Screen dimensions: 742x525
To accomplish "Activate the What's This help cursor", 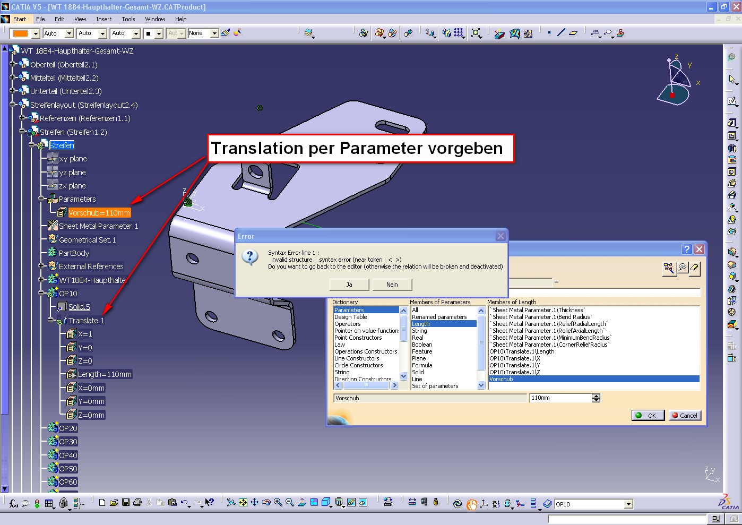I will click(210, 502).
